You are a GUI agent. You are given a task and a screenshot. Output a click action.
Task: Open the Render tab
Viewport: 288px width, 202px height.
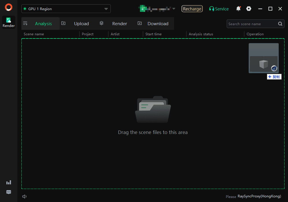click(119, 24)
